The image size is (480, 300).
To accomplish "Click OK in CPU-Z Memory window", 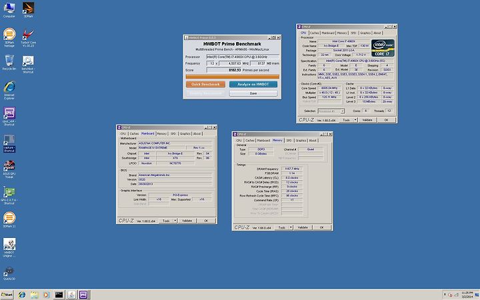I will coord(321,227).
